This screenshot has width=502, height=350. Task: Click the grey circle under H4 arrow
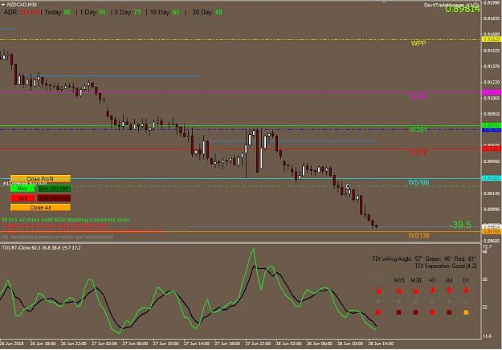coord(449,301)
